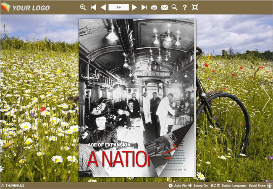Expand the Thumbnails panel
273x189 pixels.
13,185
